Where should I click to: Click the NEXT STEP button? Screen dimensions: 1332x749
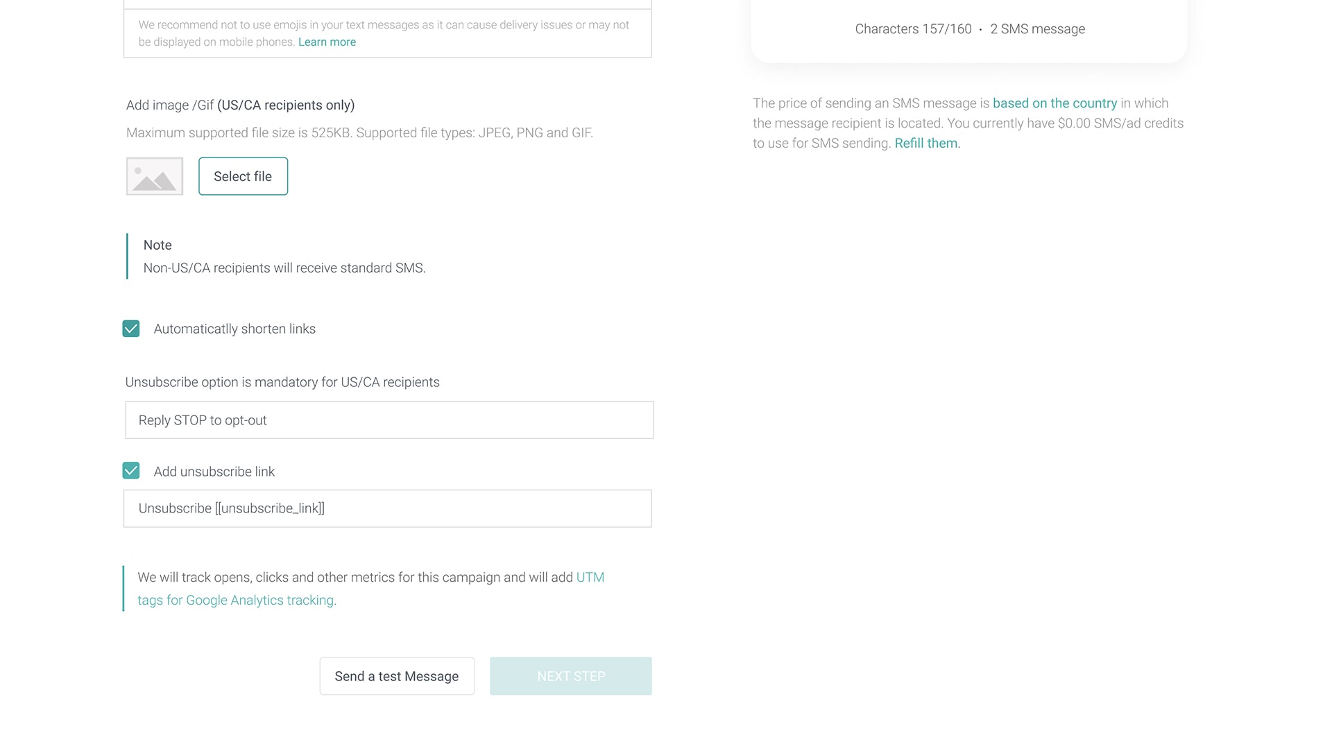pos(571,676)
